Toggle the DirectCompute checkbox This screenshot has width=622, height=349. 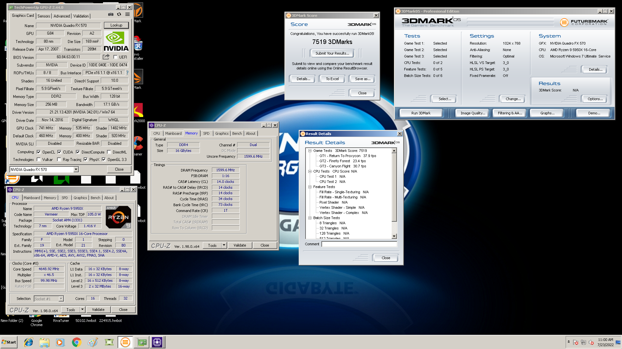(x=78, y=152)
